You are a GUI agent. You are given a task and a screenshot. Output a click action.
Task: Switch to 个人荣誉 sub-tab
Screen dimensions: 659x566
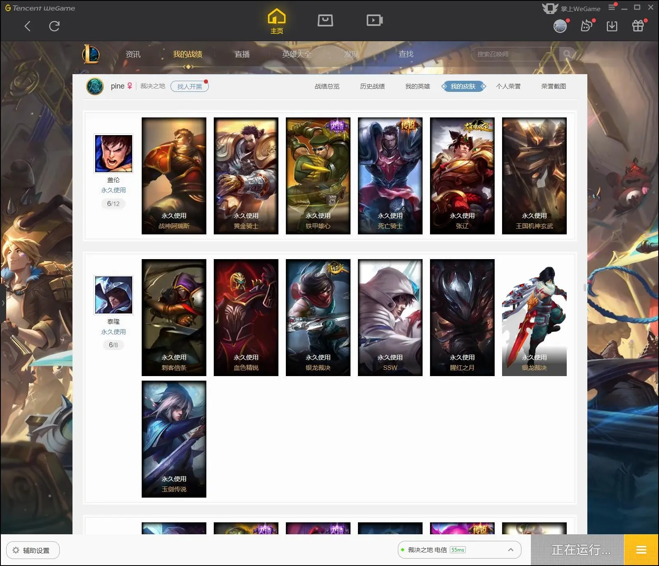point(508,86)
